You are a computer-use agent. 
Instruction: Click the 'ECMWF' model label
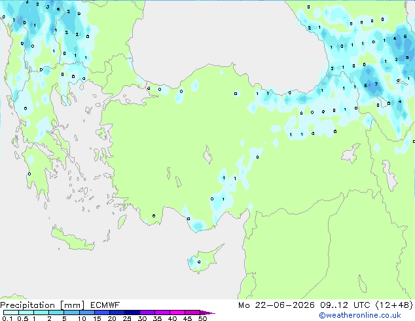[105, 305]
